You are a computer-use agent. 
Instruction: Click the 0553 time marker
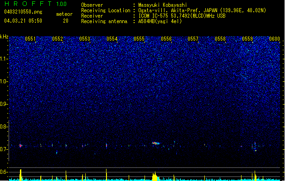[x=85, y=39]
